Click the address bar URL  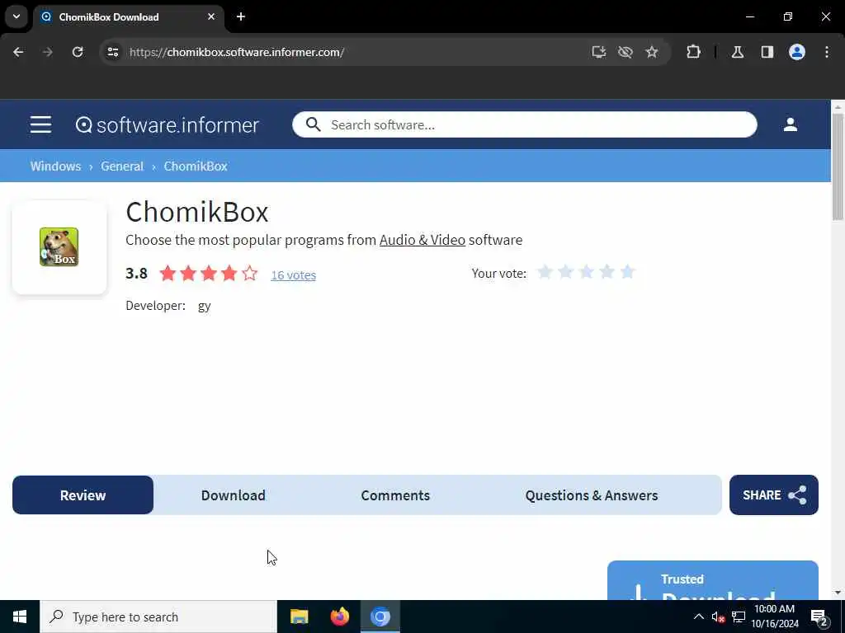237,52
